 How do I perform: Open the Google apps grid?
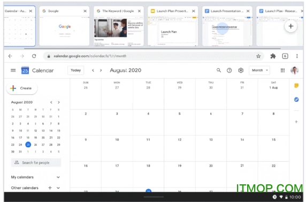(x=282, y=70)
